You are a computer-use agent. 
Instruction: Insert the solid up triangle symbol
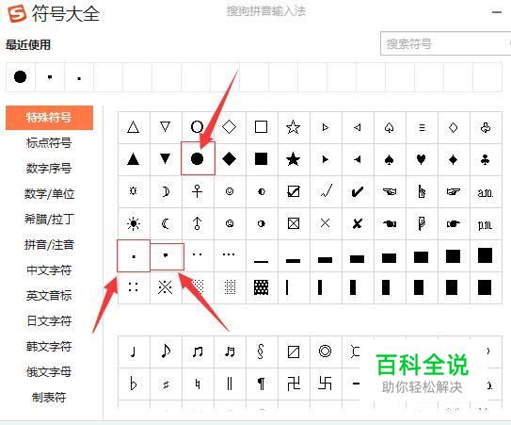click(x=134, y=159)
